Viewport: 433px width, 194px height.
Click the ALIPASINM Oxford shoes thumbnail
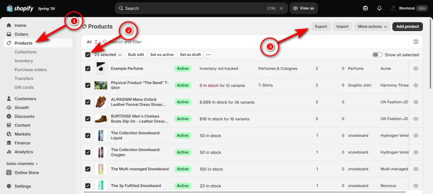tap(101, 102)
